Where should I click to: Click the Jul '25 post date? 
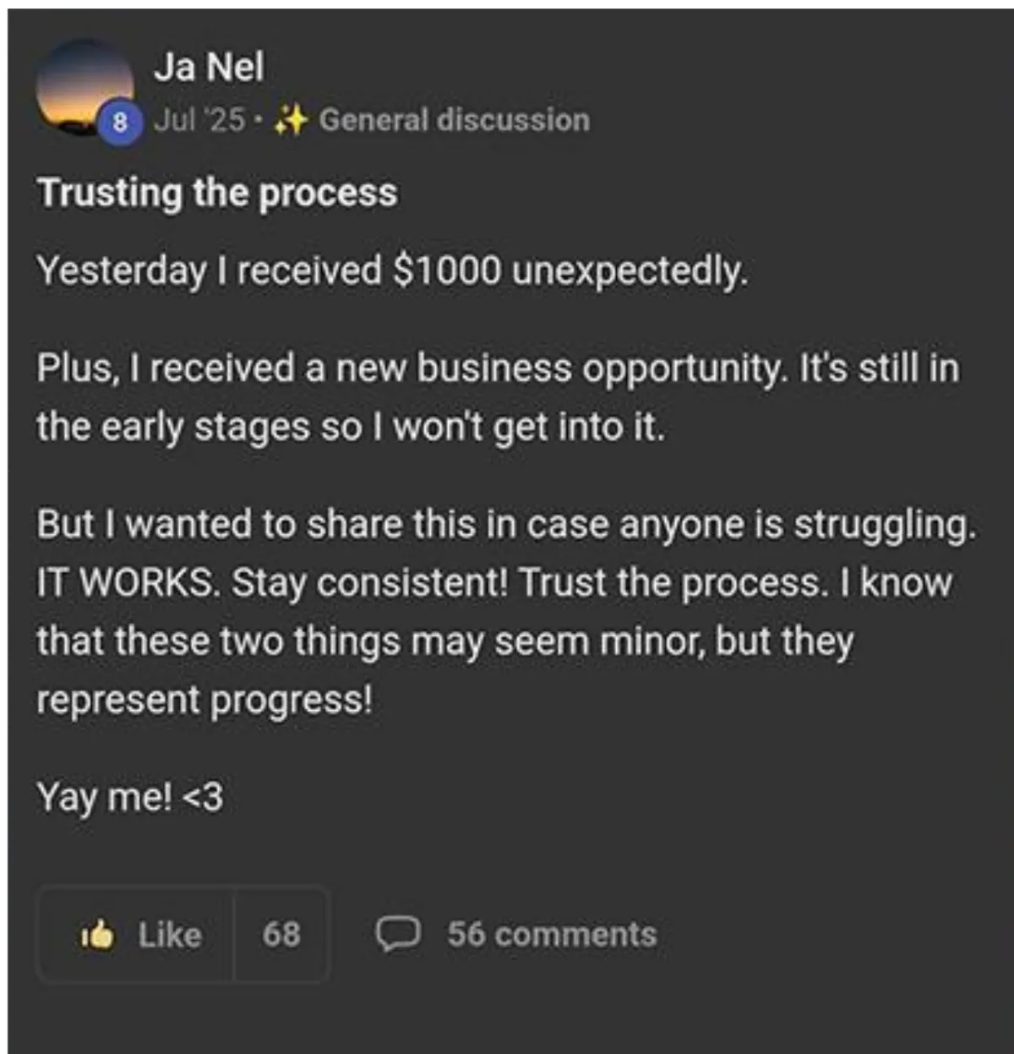199,120
